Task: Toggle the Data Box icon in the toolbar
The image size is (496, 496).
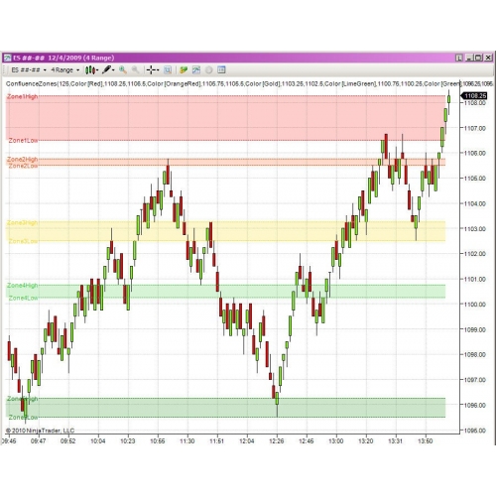Action: click(x=168, y=69)
